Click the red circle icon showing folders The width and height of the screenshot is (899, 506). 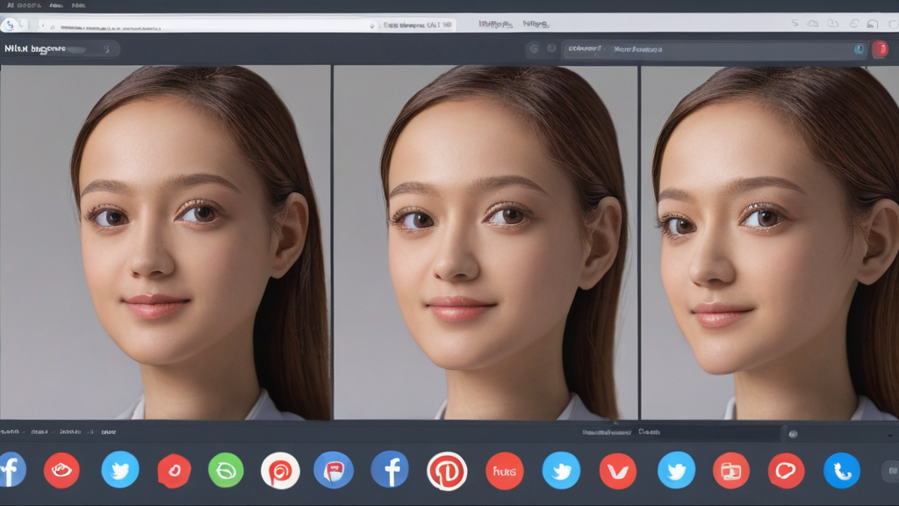click(x=731, y=471)
